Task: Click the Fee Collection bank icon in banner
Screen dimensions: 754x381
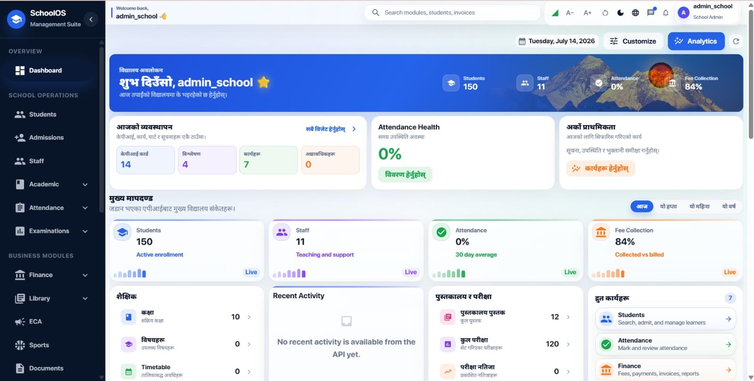Action: 672,83
